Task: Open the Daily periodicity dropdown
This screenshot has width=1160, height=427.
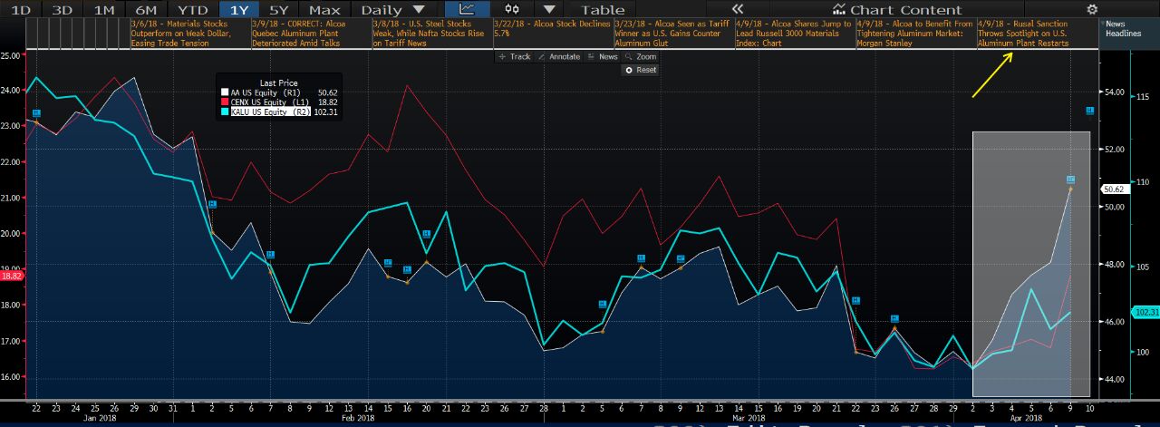Action: (392, 10)
